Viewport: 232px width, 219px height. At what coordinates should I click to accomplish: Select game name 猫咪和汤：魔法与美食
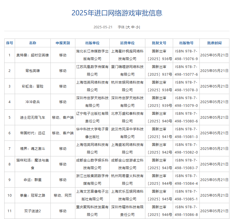click(x=33, y=164)
